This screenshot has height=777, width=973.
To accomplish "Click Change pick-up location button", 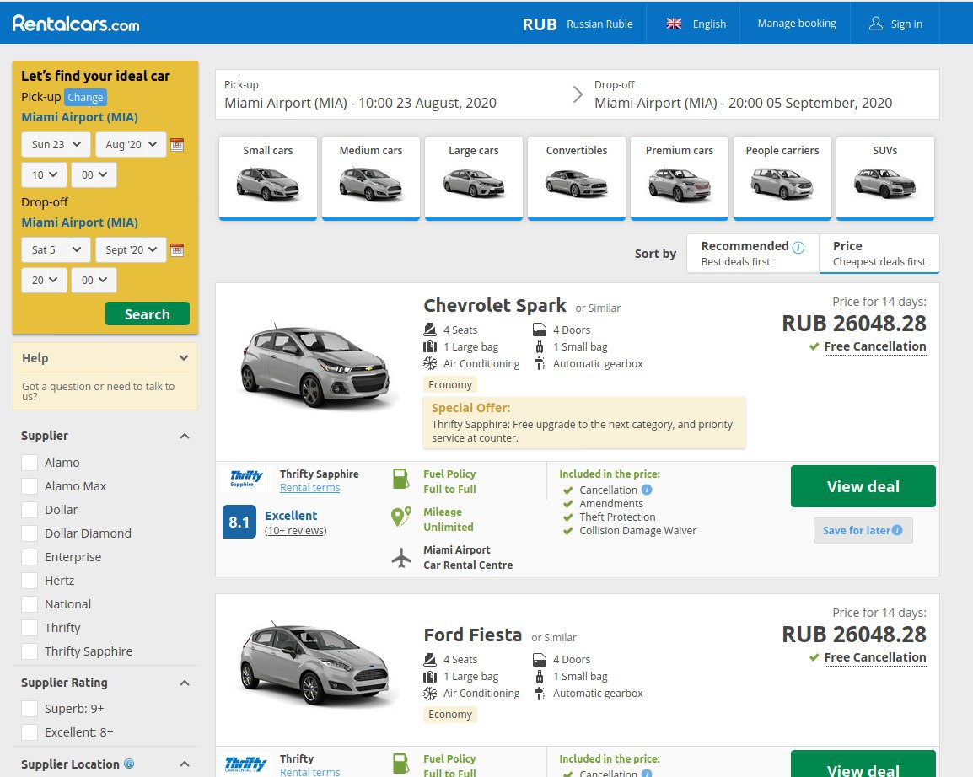I will pyautogui.click(x=86, y=98).
